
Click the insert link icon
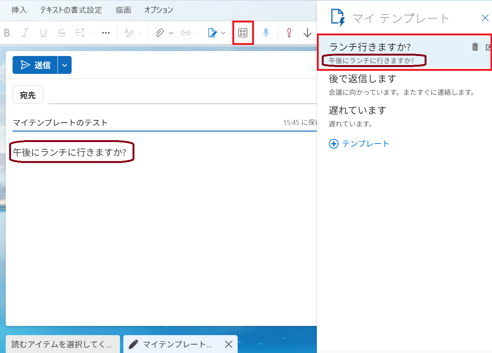point(186,33)
